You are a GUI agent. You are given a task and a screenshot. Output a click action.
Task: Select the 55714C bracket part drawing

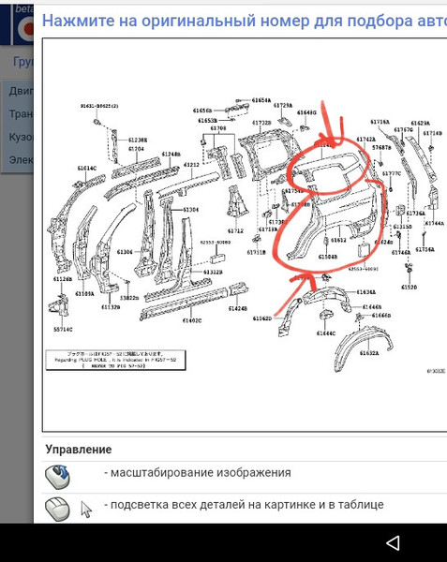59,308
